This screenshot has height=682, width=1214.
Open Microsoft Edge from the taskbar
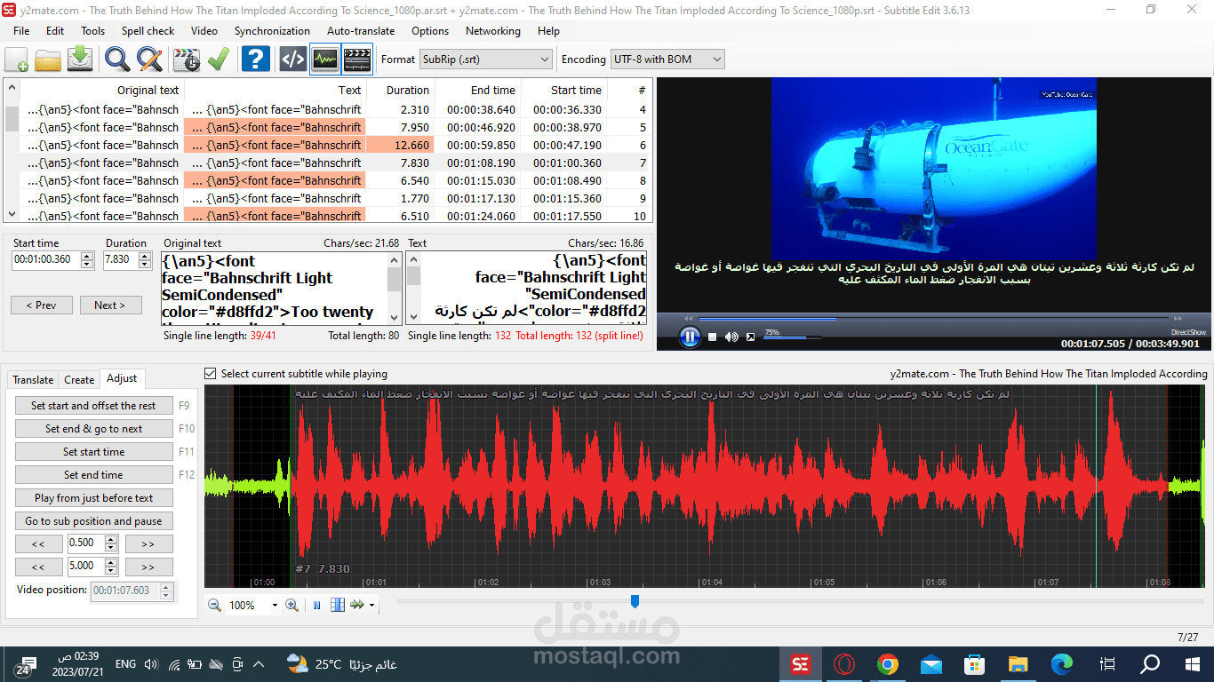click(1062, 663)
